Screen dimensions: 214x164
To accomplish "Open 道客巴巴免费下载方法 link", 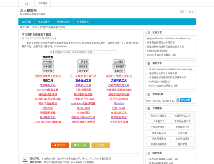I will point(119,76).
